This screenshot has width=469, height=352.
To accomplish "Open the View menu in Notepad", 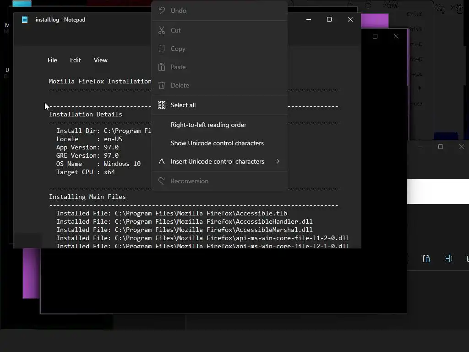I will (100, 60).
